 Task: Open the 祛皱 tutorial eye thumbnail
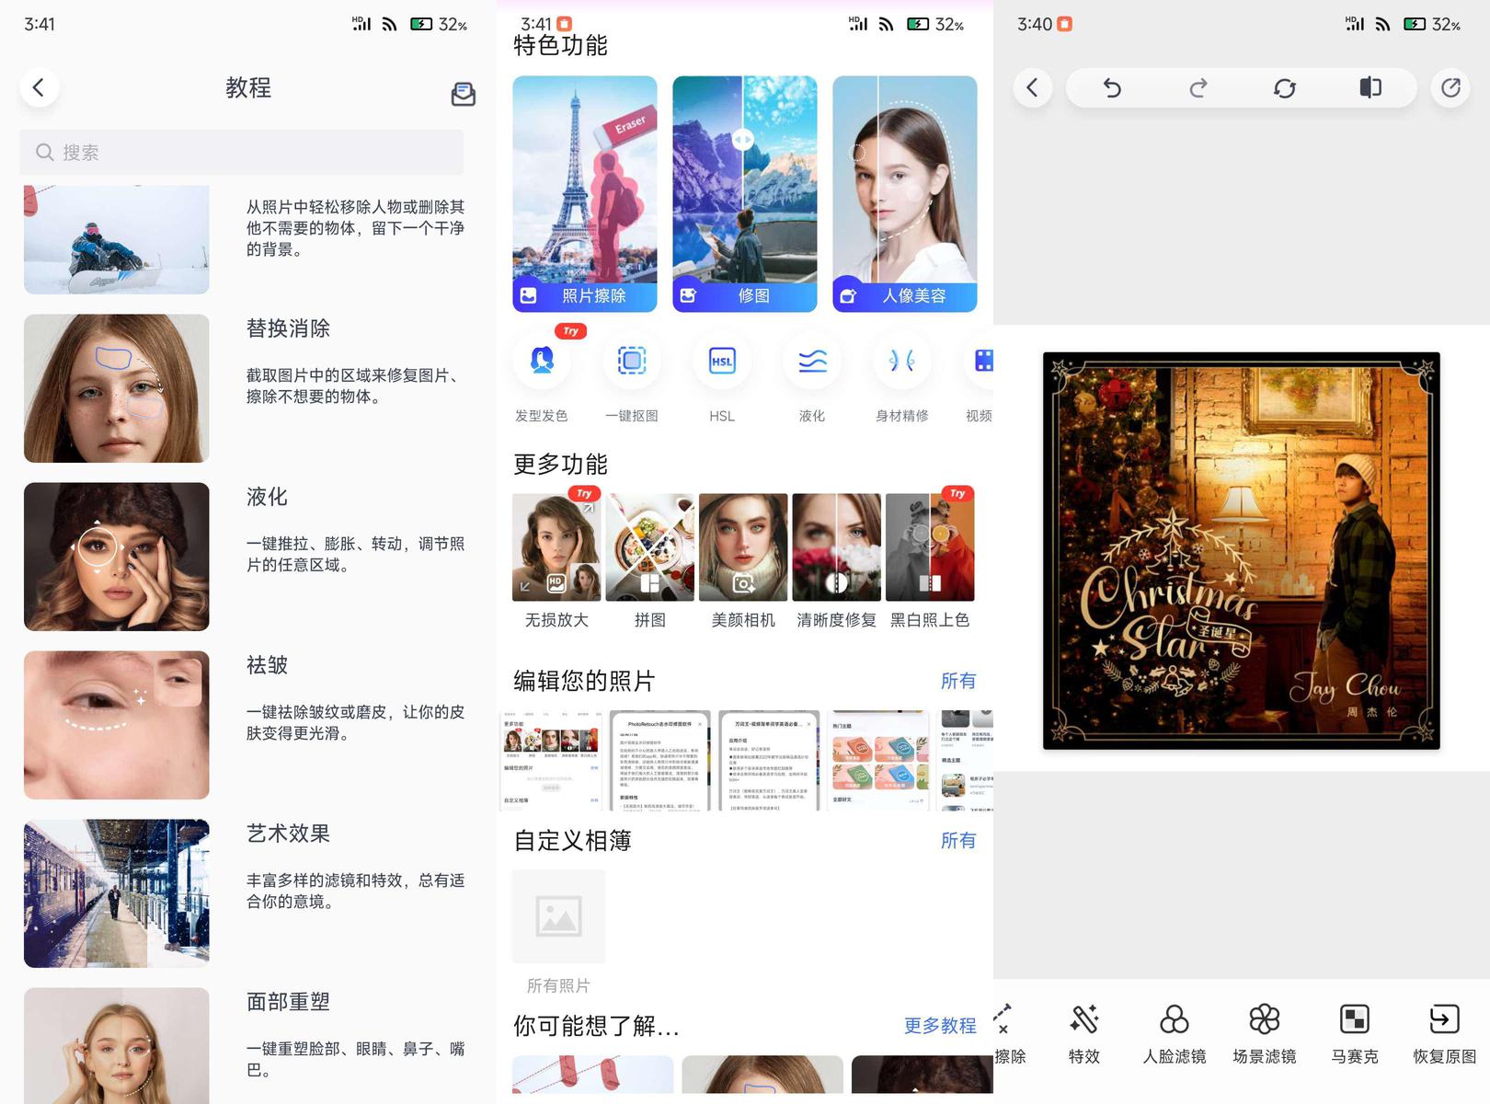[117, 725]
